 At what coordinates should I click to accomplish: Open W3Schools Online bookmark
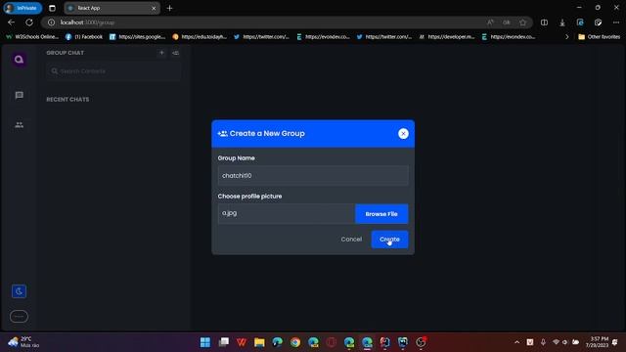tap(32, 37)
